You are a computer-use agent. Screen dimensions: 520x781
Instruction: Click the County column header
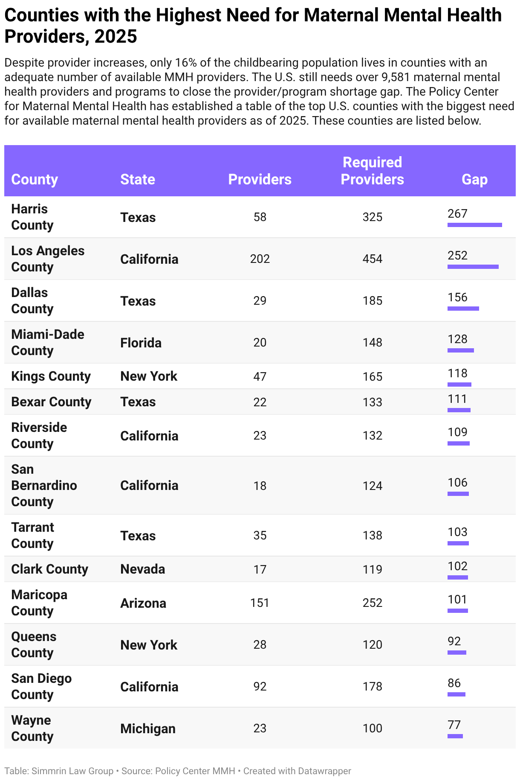[x=35, y=179]
